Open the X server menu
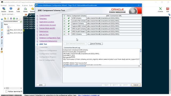The height and width of the screenshot is (96, 171). tap(25, 5)
